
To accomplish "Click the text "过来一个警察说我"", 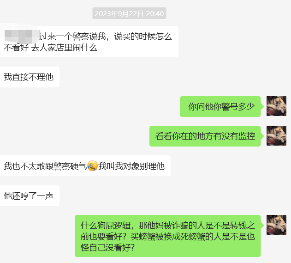I will click(x=73, y=36).
